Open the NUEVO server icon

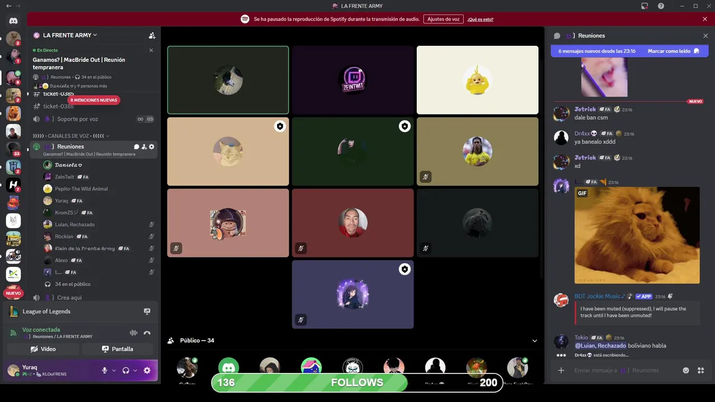click(x=13, y=293)
